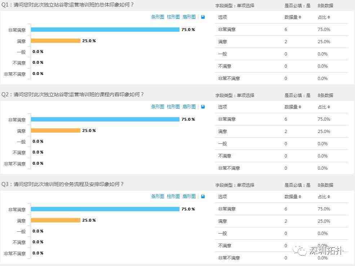Switch Q1 chart to 扇形图 view
Screen dimensions: 355x266
(189, 17)
